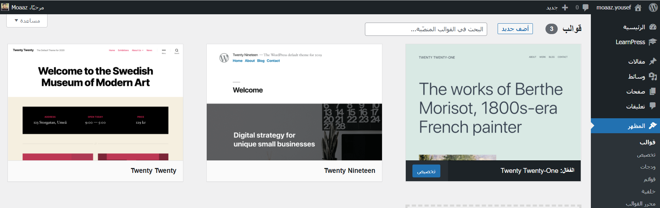Screen dimensions: 660x208
Task: Click the plus icon for new content
Action: click(x=565, y=7)
